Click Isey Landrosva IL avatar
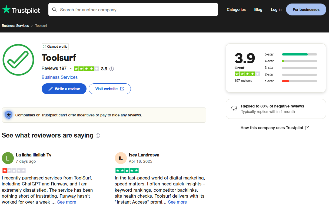The image size is (329, 206). (121, 158)
